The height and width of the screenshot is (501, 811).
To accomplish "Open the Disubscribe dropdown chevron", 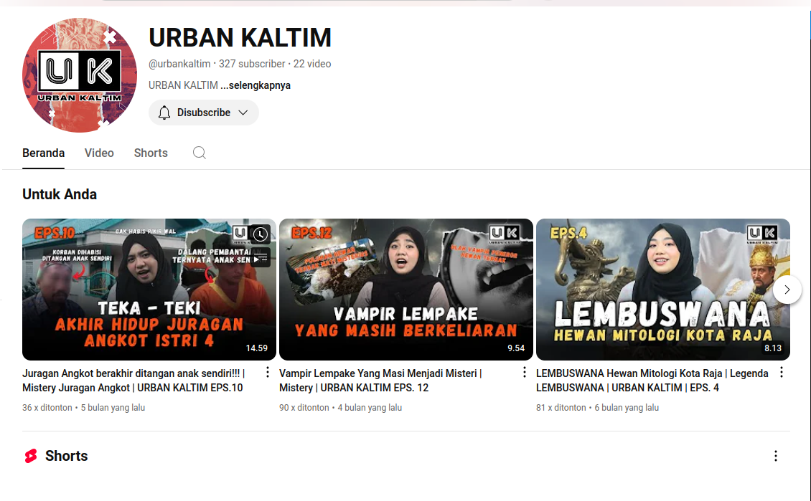I will tap(244, 113).
